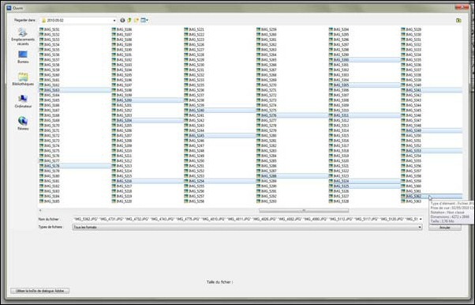Image resolution: width=475 pixels, height=305 pixels.
Task: Click the back navigation icon near the folder dropdown
Action: (x=122, y=21)
